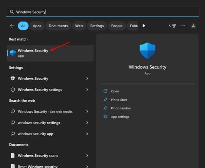The height and width of the screenshot is (168, 205).
Task: Click the Pin to Start pin icon
Action: pos(106,100)
